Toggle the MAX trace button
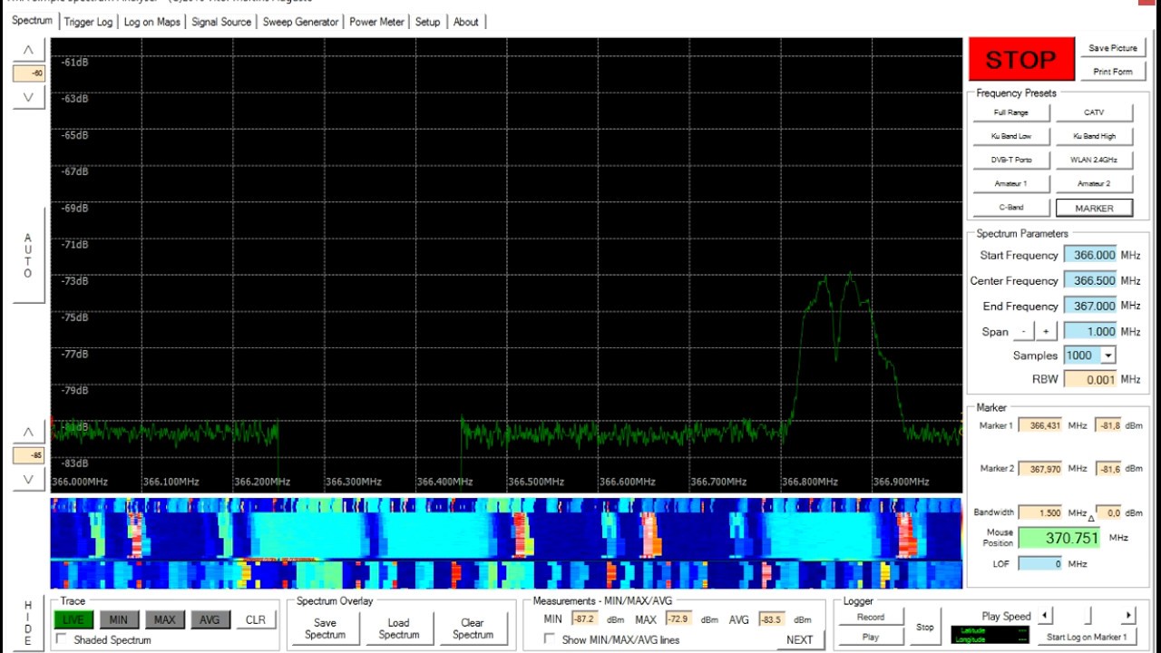The width and height of the screenshot is (1161, 653). click(164, 619)
